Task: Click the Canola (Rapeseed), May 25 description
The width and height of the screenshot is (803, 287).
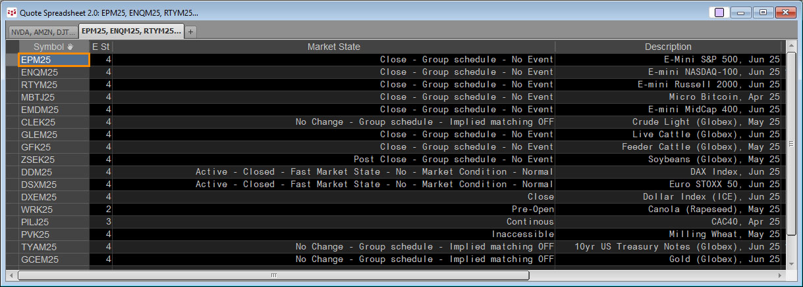Action: point(714,210)
